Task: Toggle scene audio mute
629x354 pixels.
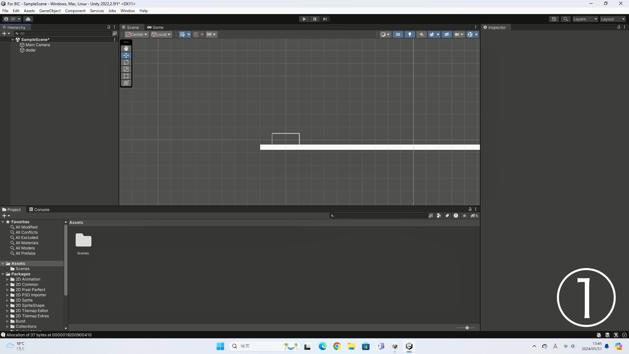Action: [421, 34]
